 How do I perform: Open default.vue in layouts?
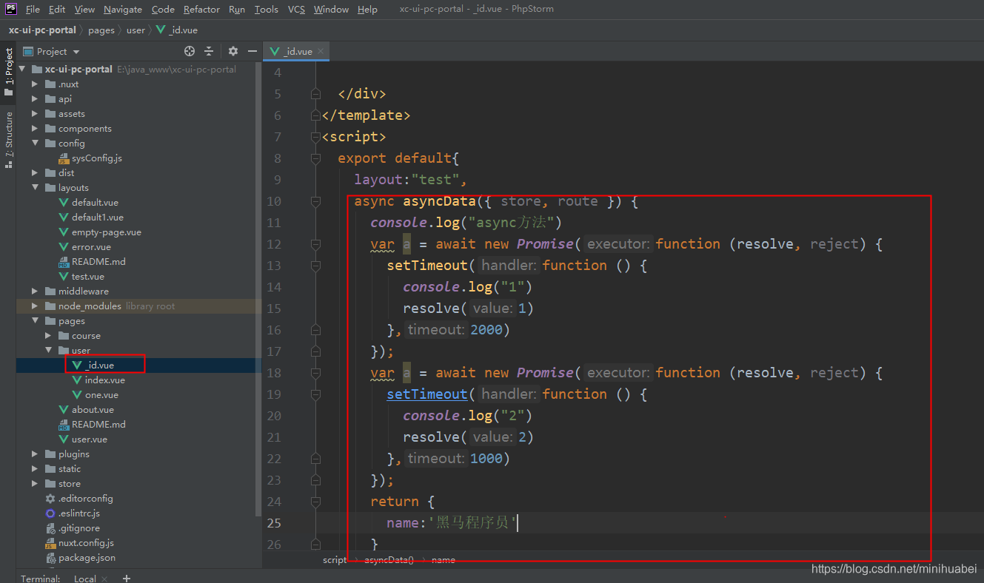pyautogui.click(x=94, y=202)
